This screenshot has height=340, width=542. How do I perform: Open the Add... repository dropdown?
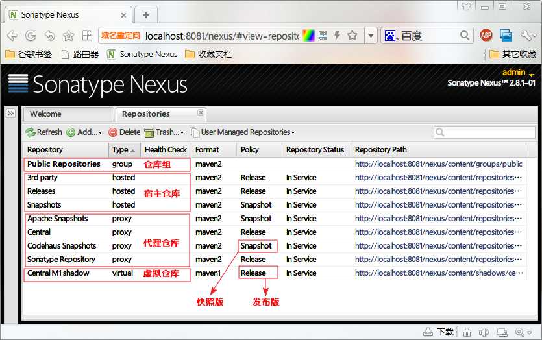[x=84, y=132]
